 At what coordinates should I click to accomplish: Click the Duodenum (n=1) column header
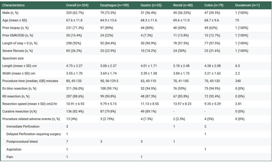(x=248, y=5)
